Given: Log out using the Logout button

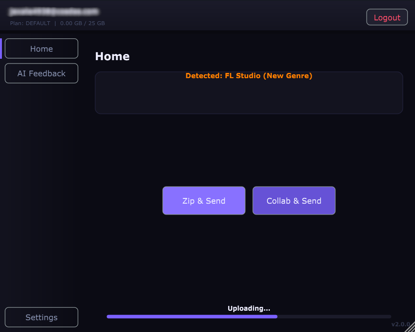Looking at the screenshot, I should [x=387, y=18].
